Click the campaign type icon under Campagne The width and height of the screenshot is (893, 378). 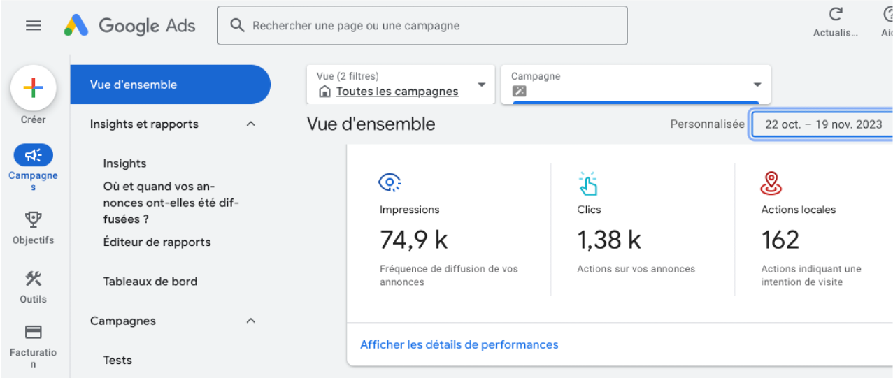pos(519,92)
